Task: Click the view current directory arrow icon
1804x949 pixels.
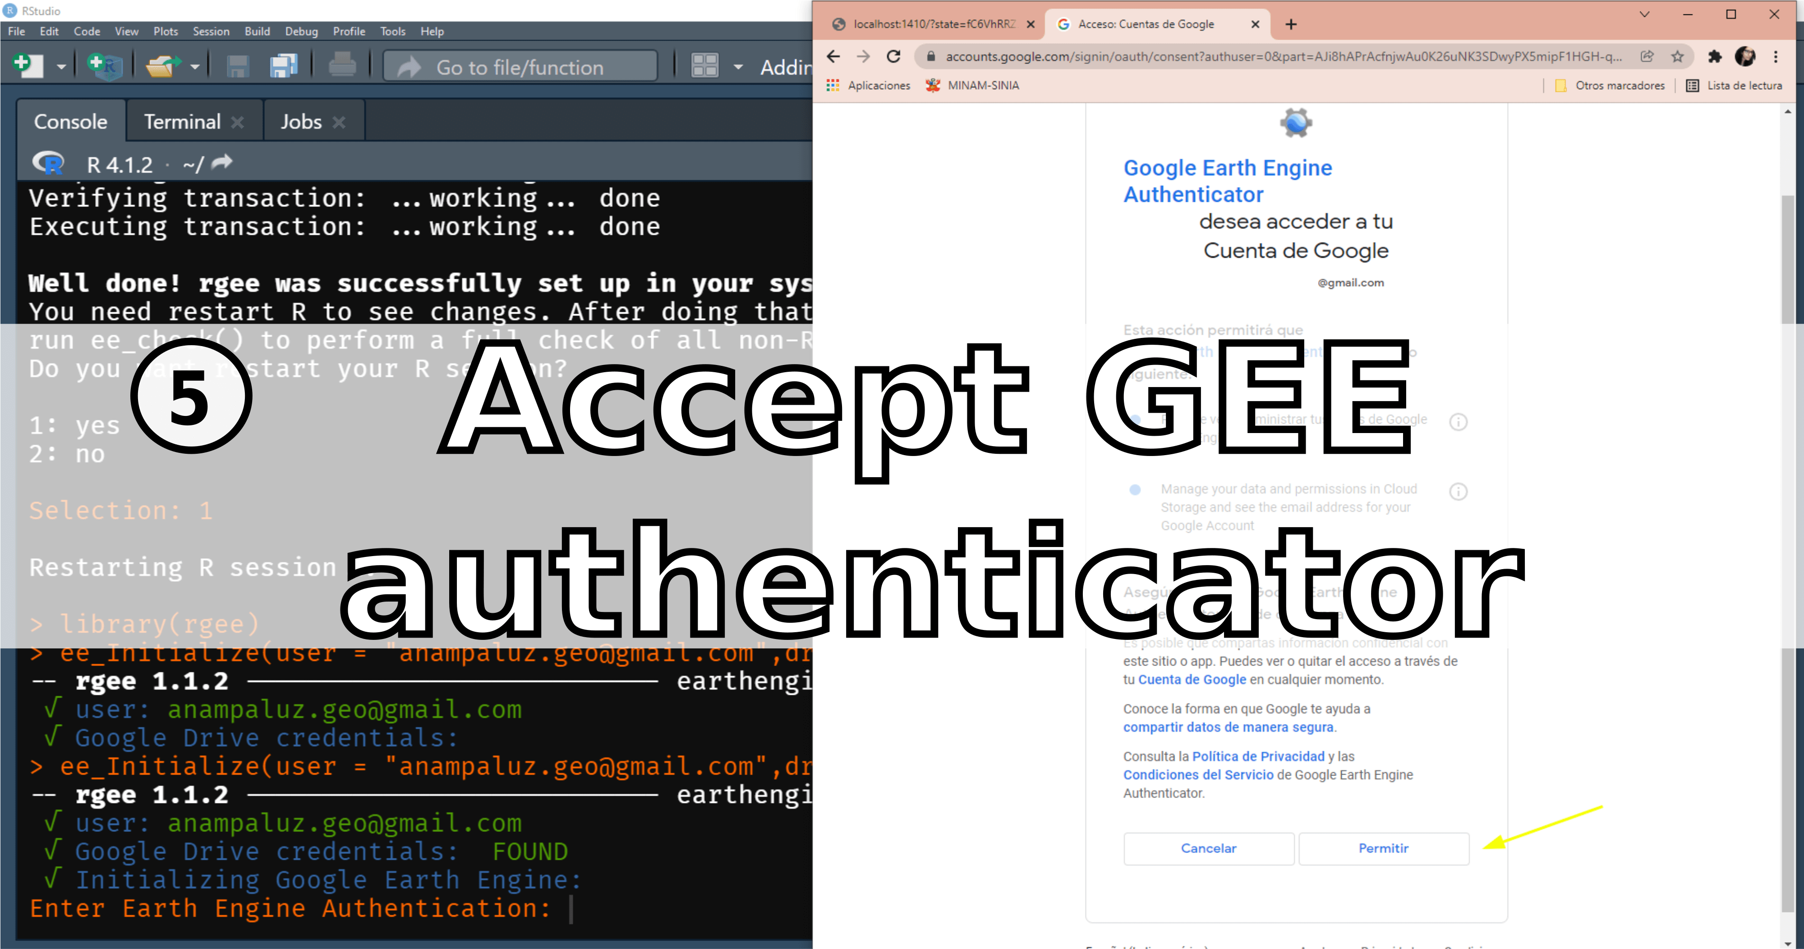Action: pyautogui.click(x=222, y=162)
